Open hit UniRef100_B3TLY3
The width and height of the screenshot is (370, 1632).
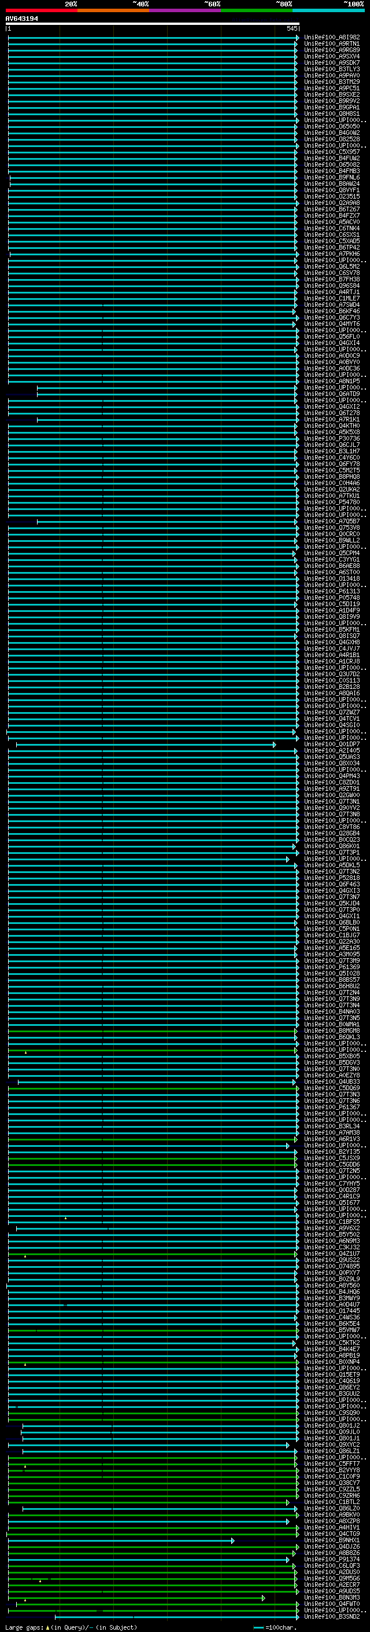[332, 69]
